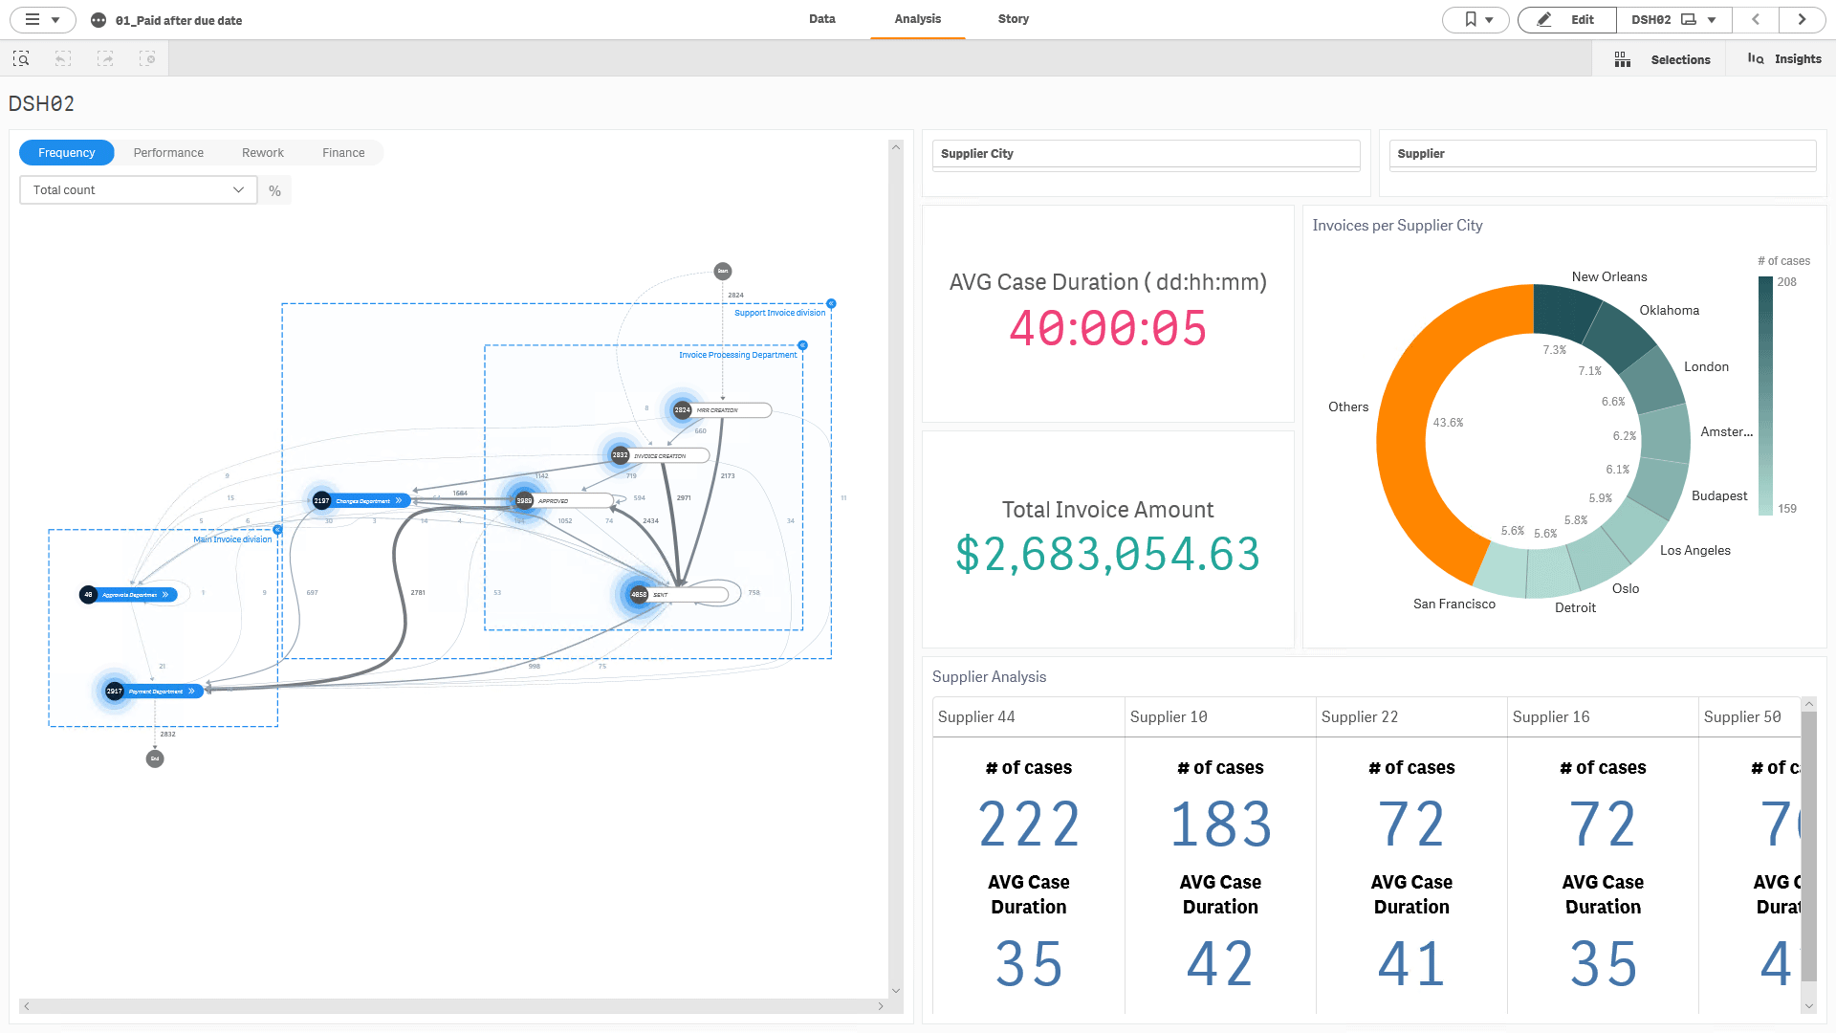The width and height of the screenshot is (1836, 1033).
Task: Click the step back selection icon
Action: (x=63, y=59)
